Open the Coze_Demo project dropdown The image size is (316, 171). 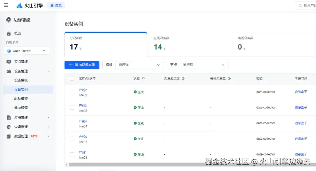coord(26,51)
